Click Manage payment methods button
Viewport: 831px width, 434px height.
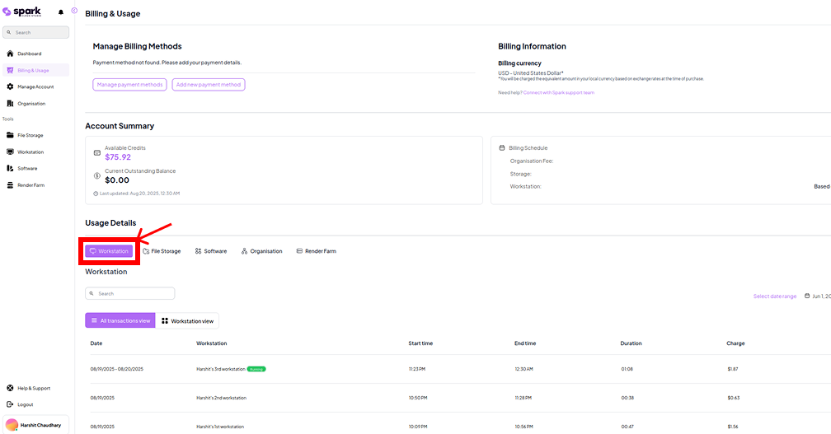129,85
